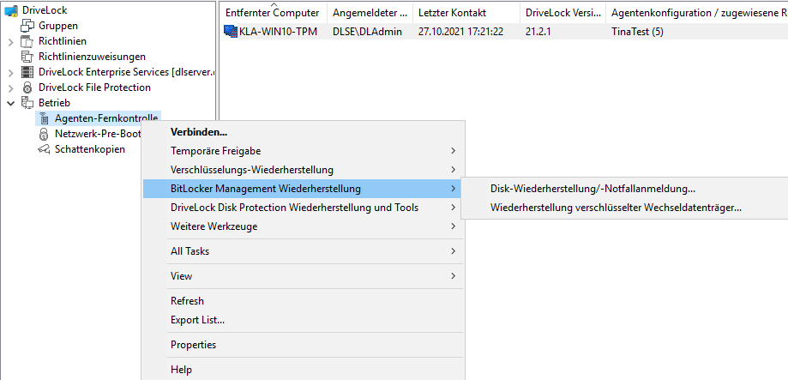Select Export List... menu entry
The image size is (788, 380).
pyautogui.click(x=197, y=320)
